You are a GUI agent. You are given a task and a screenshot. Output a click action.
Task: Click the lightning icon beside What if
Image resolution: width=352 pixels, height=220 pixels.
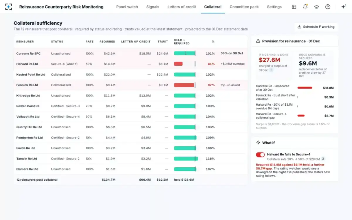258,143
